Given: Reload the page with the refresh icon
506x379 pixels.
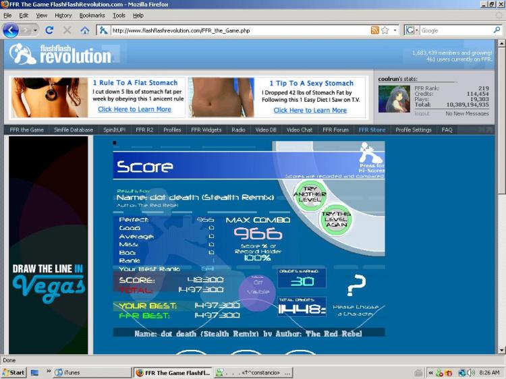Looking at the screenshot, I should [49, 30].
